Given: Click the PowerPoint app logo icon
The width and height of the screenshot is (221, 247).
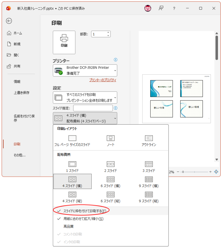Looking at the screenshot, I should pyautogui.click(x=8, y=8).
